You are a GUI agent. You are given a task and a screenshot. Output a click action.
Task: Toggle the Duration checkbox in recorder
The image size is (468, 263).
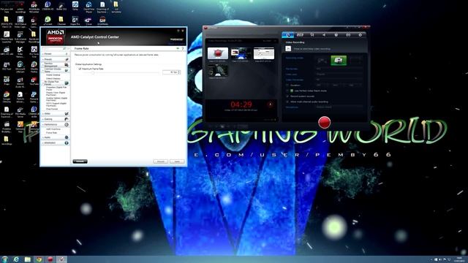point(287,85)
